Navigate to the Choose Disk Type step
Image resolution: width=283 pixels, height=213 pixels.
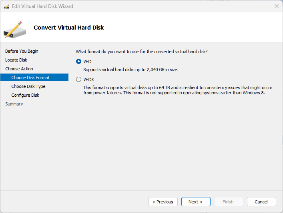tap(28, 86)
